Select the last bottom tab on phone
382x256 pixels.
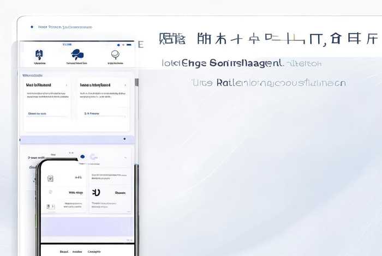coord(94,252)
